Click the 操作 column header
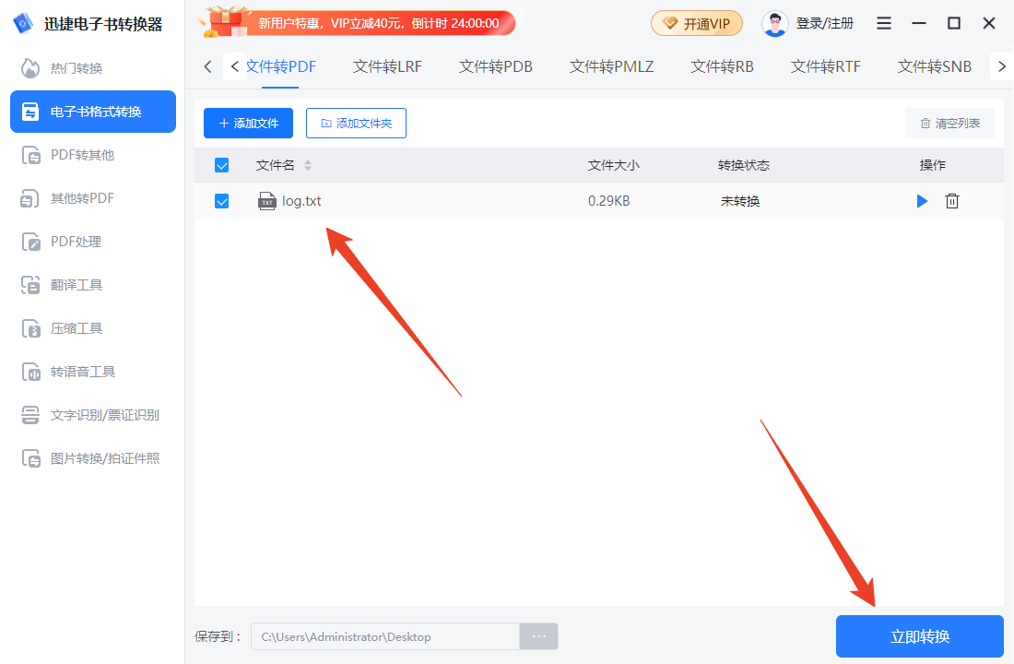 (x=933, y=166)
